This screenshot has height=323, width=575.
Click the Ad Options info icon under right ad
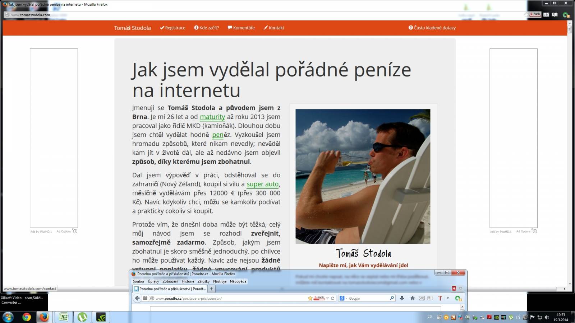535,231
